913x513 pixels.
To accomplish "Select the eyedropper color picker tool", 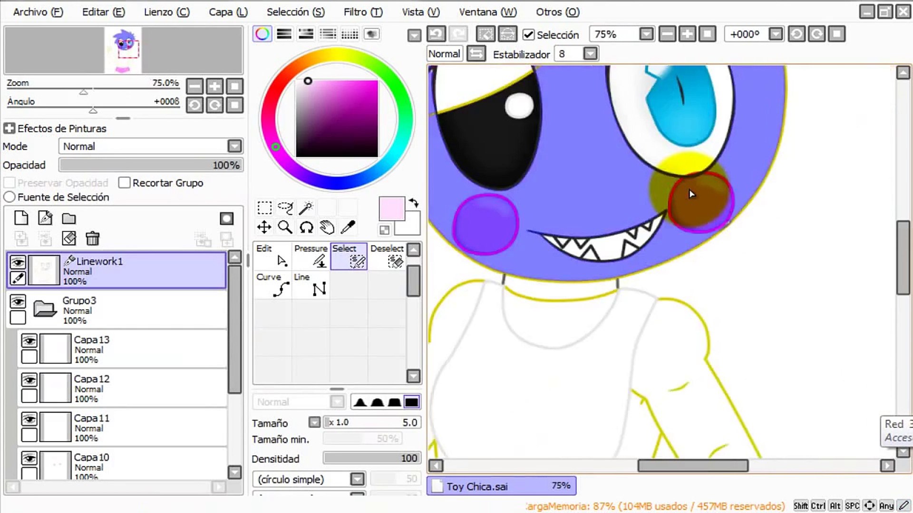I will [348, 228].
